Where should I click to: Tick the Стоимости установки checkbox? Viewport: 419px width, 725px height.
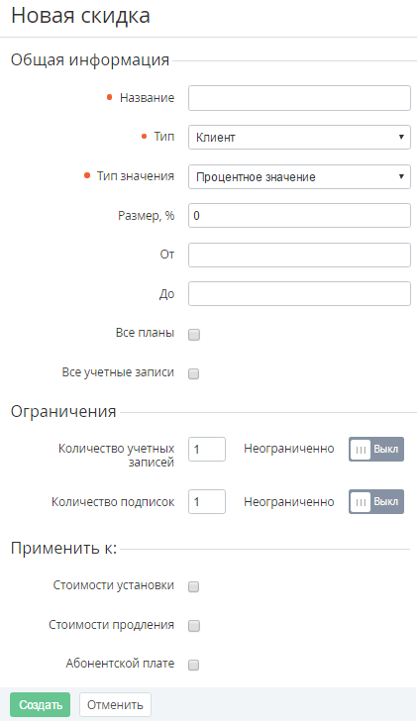pos(194,586)
